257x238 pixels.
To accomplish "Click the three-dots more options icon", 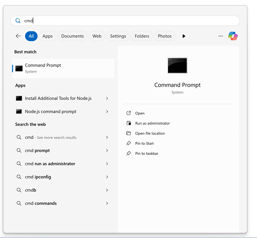I will point(221,36).
